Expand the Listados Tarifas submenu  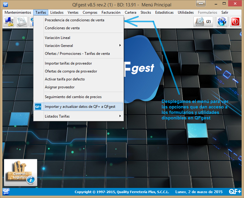click(79, 116)
